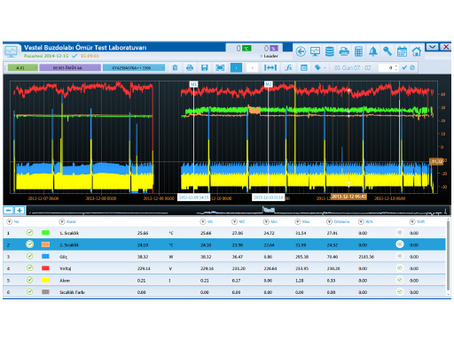The image size is (454, 340).
Task: Open filter on Ortalama column
Action: pyautogui.click(x=329, y=221)
